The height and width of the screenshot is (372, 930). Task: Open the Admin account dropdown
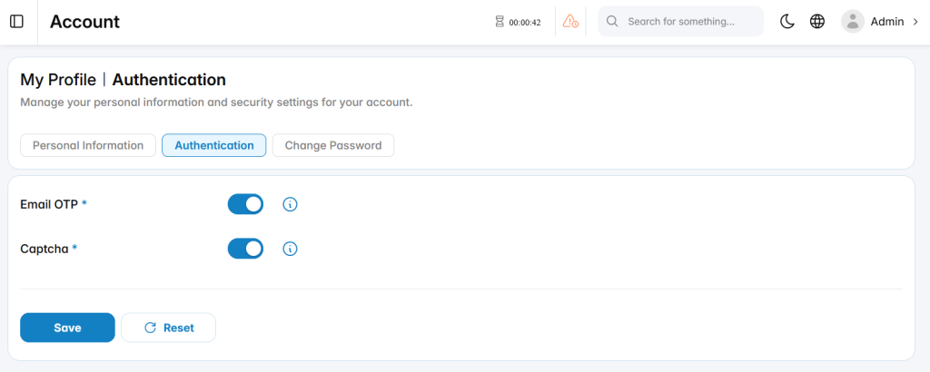[880, 22]
